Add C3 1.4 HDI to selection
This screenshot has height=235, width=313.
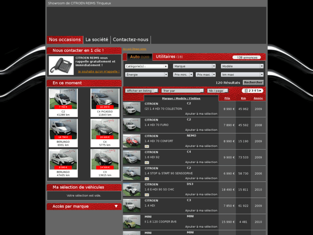point(201,210)
